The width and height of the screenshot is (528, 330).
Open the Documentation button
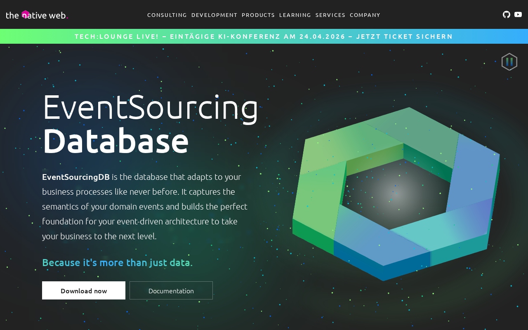(171, 290)
